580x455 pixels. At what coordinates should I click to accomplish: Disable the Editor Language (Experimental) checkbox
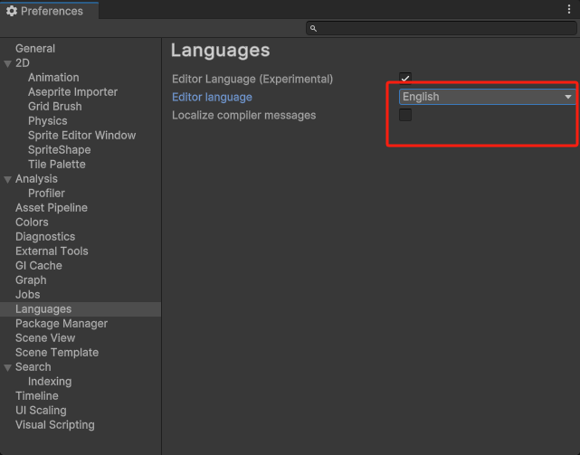(x=405, y=79)
